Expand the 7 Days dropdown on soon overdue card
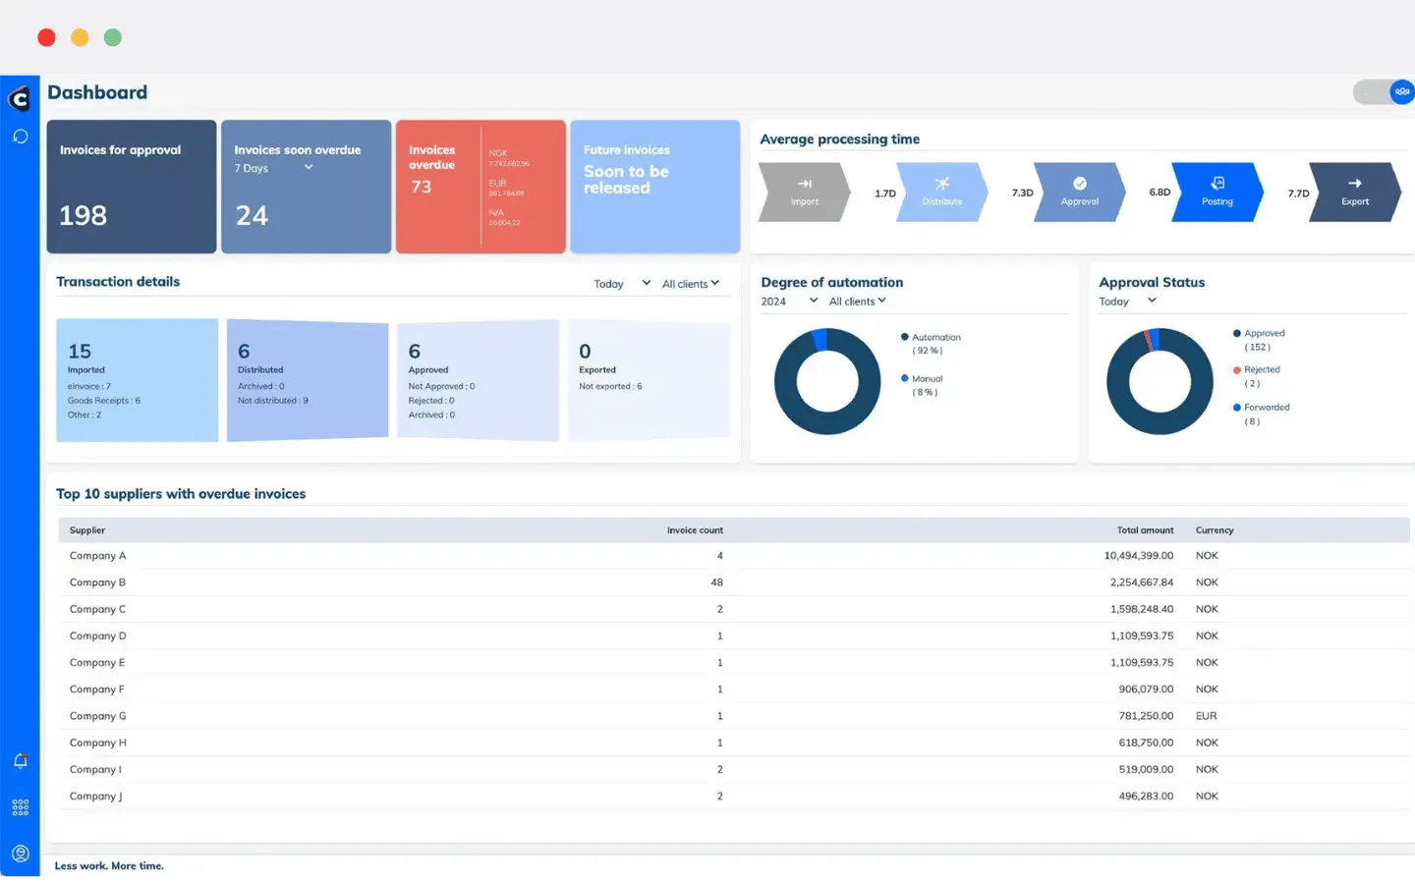The height and width of the screenshot is (884, 1415). (x=274, y=168)
